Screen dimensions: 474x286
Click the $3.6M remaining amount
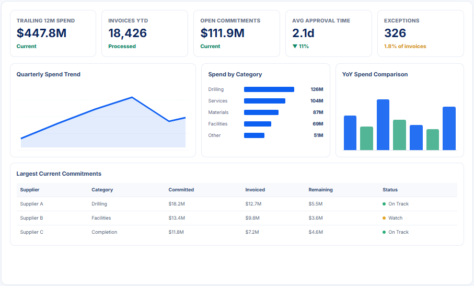point(316,218)
